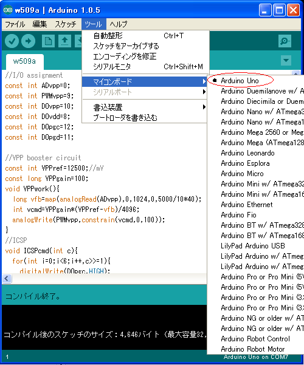The image size is (304, 365).
Task: Click the const int DOvpp=10 line
Action: (39, 106)
